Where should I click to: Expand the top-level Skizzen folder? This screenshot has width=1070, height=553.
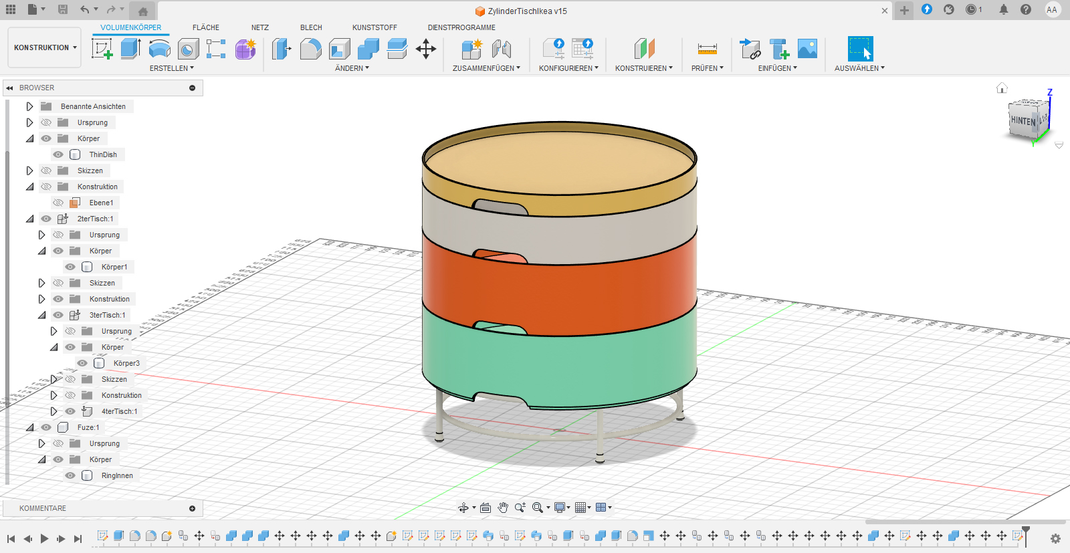coord(29,171)
